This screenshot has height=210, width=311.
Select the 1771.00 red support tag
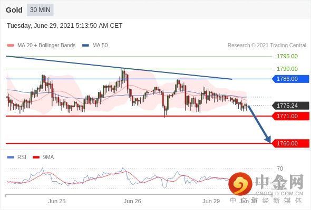(290, 116)
